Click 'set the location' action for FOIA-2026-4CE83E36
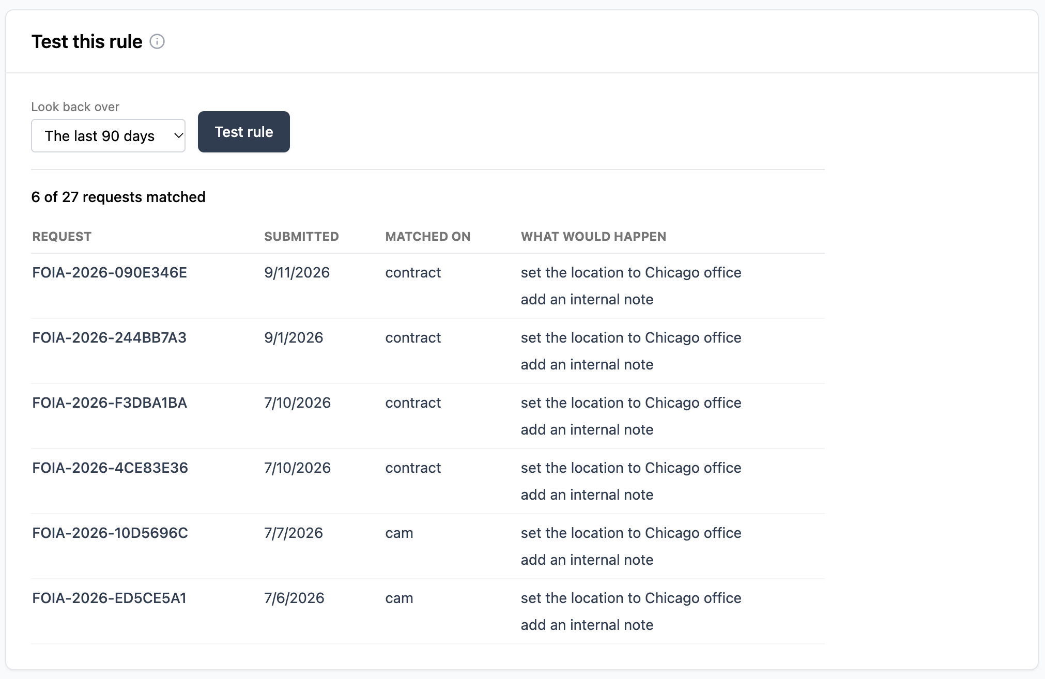Screen dimensions: 1045x679 631,468
